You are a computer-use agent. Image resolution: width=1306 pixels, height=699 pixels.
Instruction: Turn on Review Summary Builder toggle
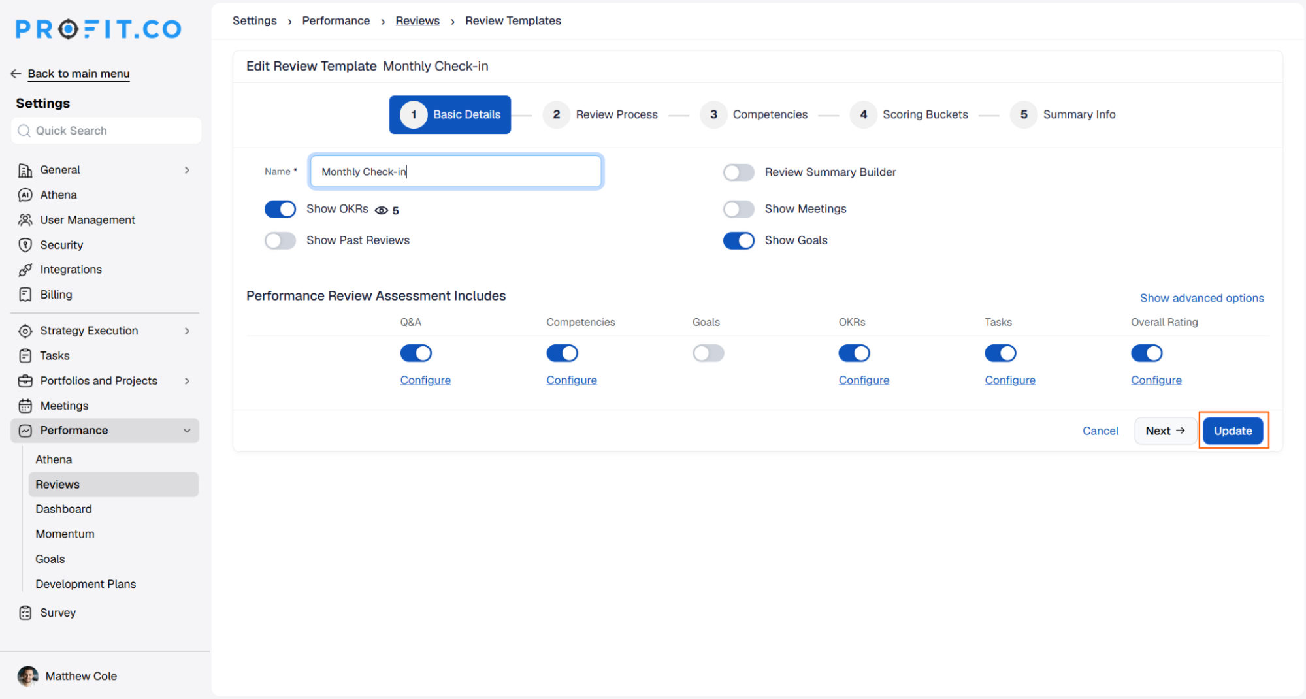pos(739,172)
